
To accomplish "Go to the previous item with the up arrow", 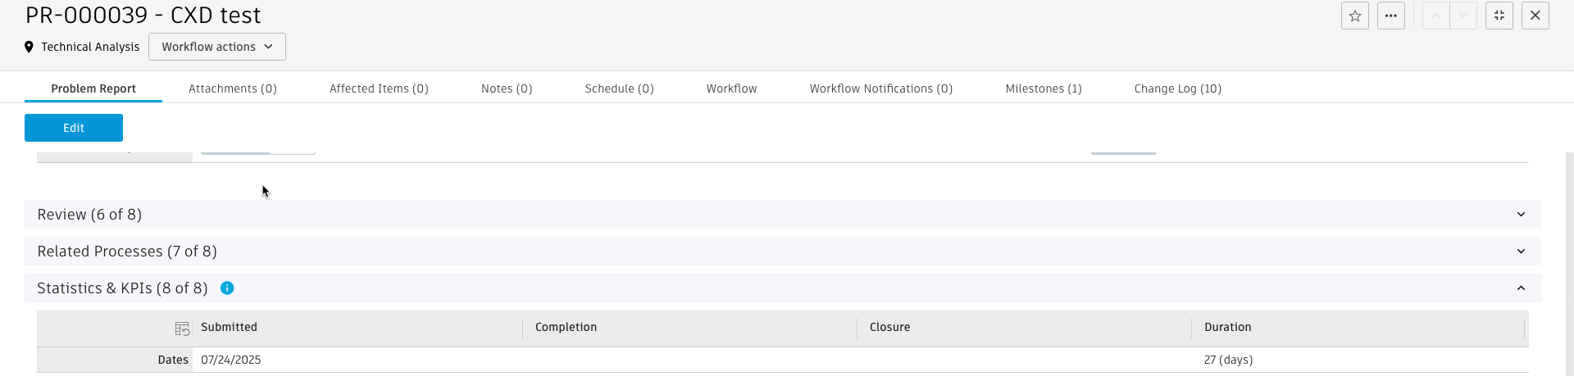I will pos(1436,16).
